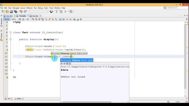The width and height of the screenshot is (189, 106).
Task: Toggle History view button
Action: [x=14, y=19]
